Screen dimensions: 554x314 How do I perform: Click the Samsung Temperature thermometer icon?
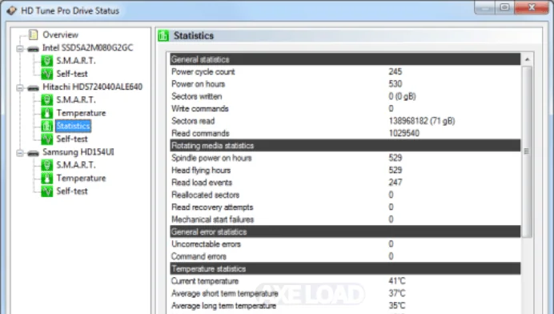tap(46, 178)
